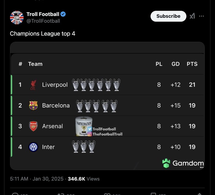The width and height of the screenshot is (215, 195).
Task: Click the blue verified badge
Action: point(63,14)
